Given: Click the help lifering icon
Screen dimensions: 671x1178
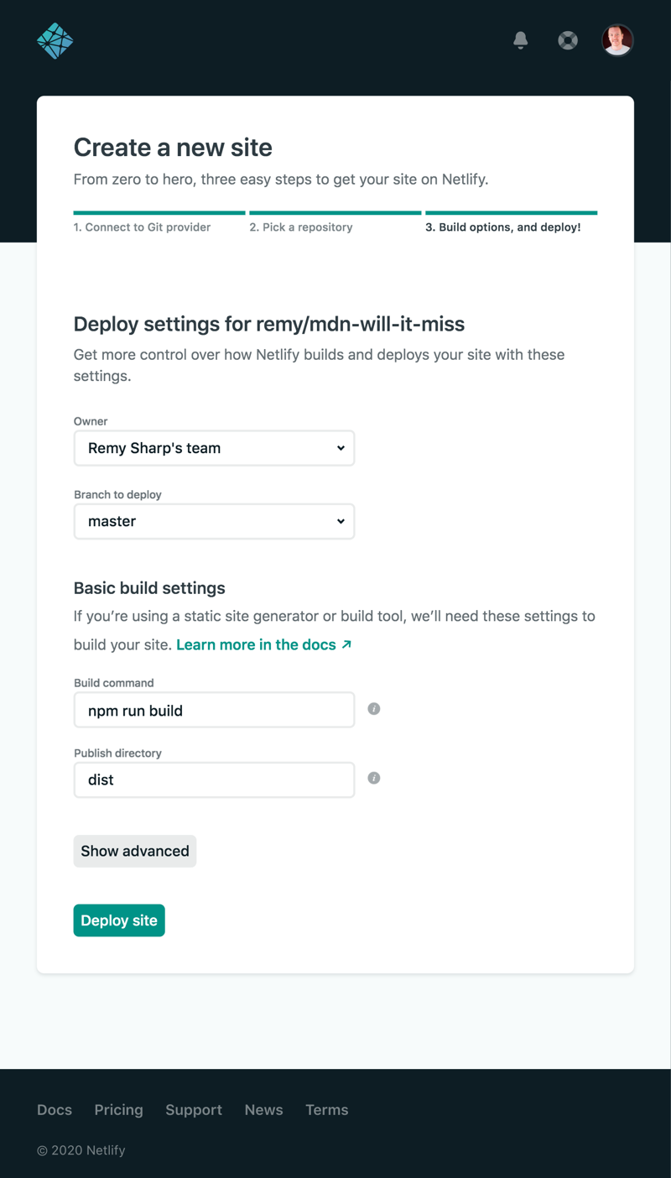Looking at the screenshot, I should click(568, 39).
